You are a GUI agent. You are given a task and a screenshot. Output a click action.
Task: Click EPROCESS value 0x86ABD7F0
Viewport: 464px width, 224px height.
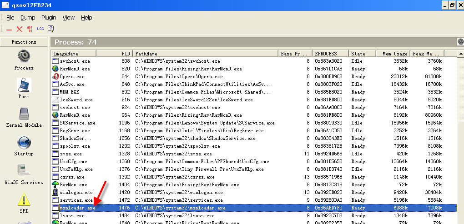(x=329, y=208)
